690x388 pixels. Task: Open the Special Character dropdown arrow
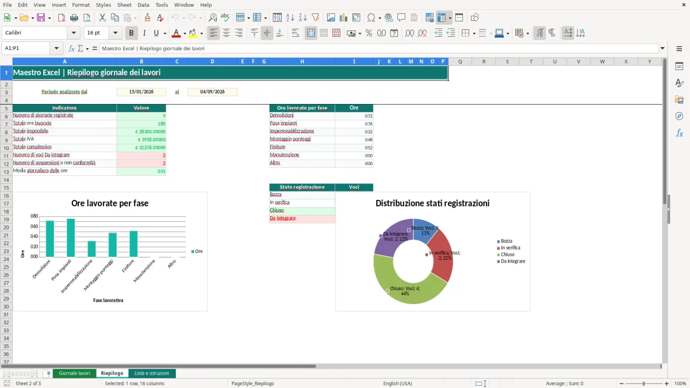pyautogui.click(x=379, y=18)
